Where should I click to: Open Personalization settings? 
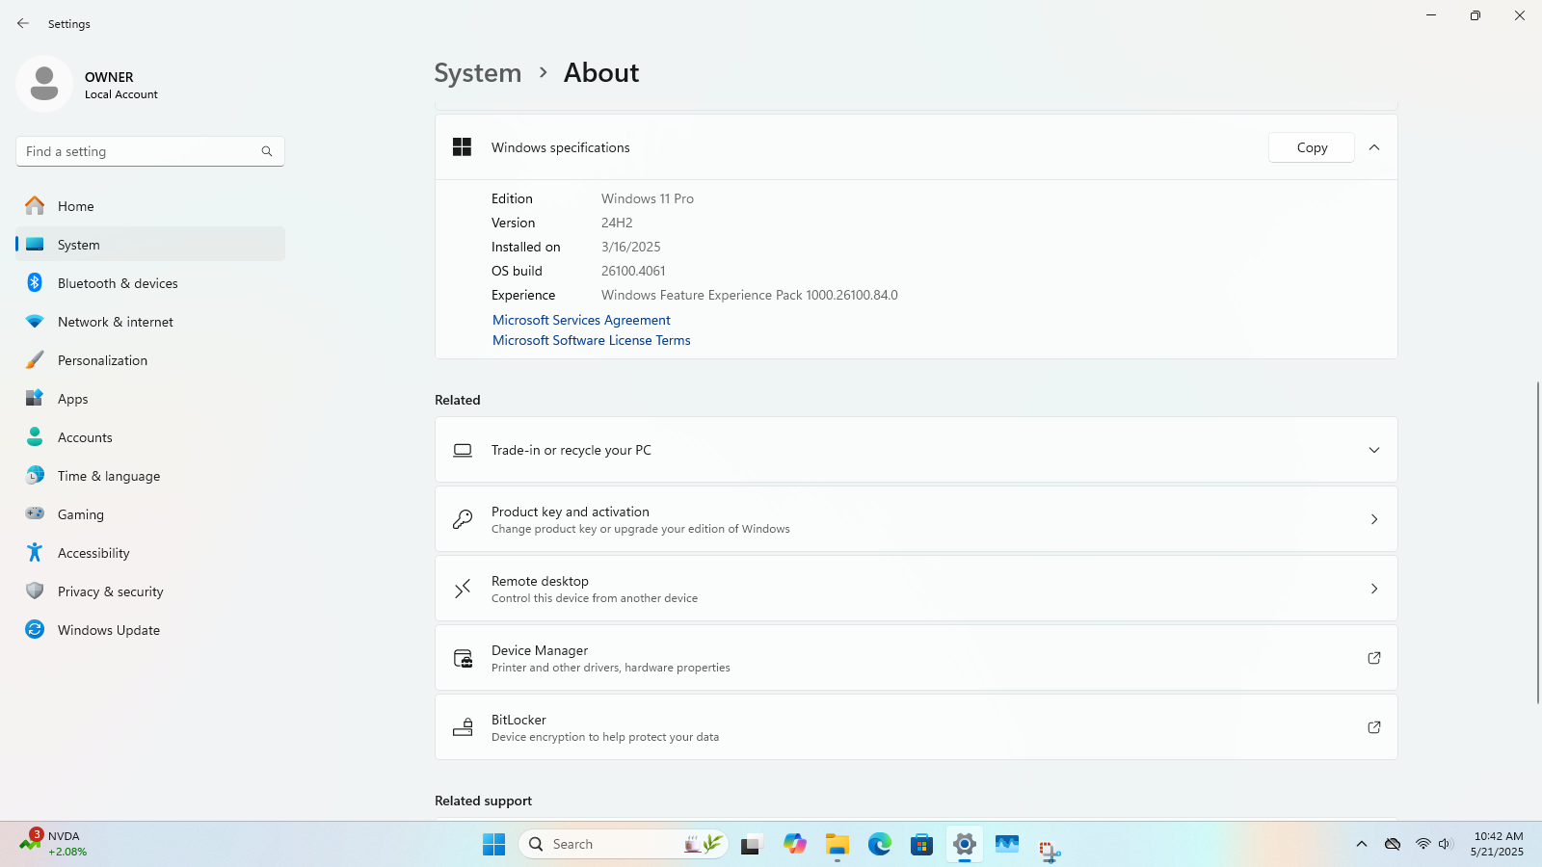(x=150, y=360)
